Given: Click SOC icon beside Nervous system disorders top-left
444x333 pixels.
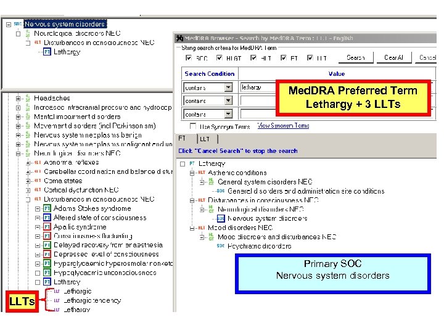Looking at the screenshot, I should (17, 24).
